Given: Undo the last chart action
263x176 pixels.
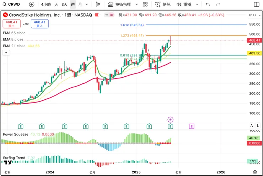Looking at the screenshot, I should coord(208,4).
